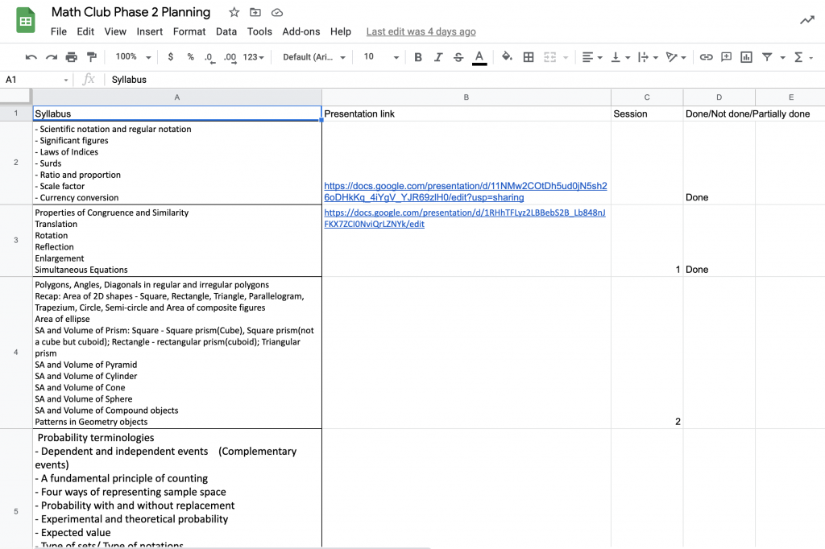Select column A header
Screen dimensions: 825x549
[x=176, y=97]
